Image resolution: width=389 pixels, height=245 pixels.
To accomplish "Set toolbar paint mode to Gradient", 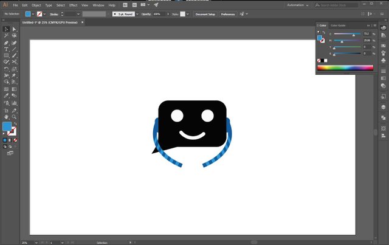I will coord(10,140).
